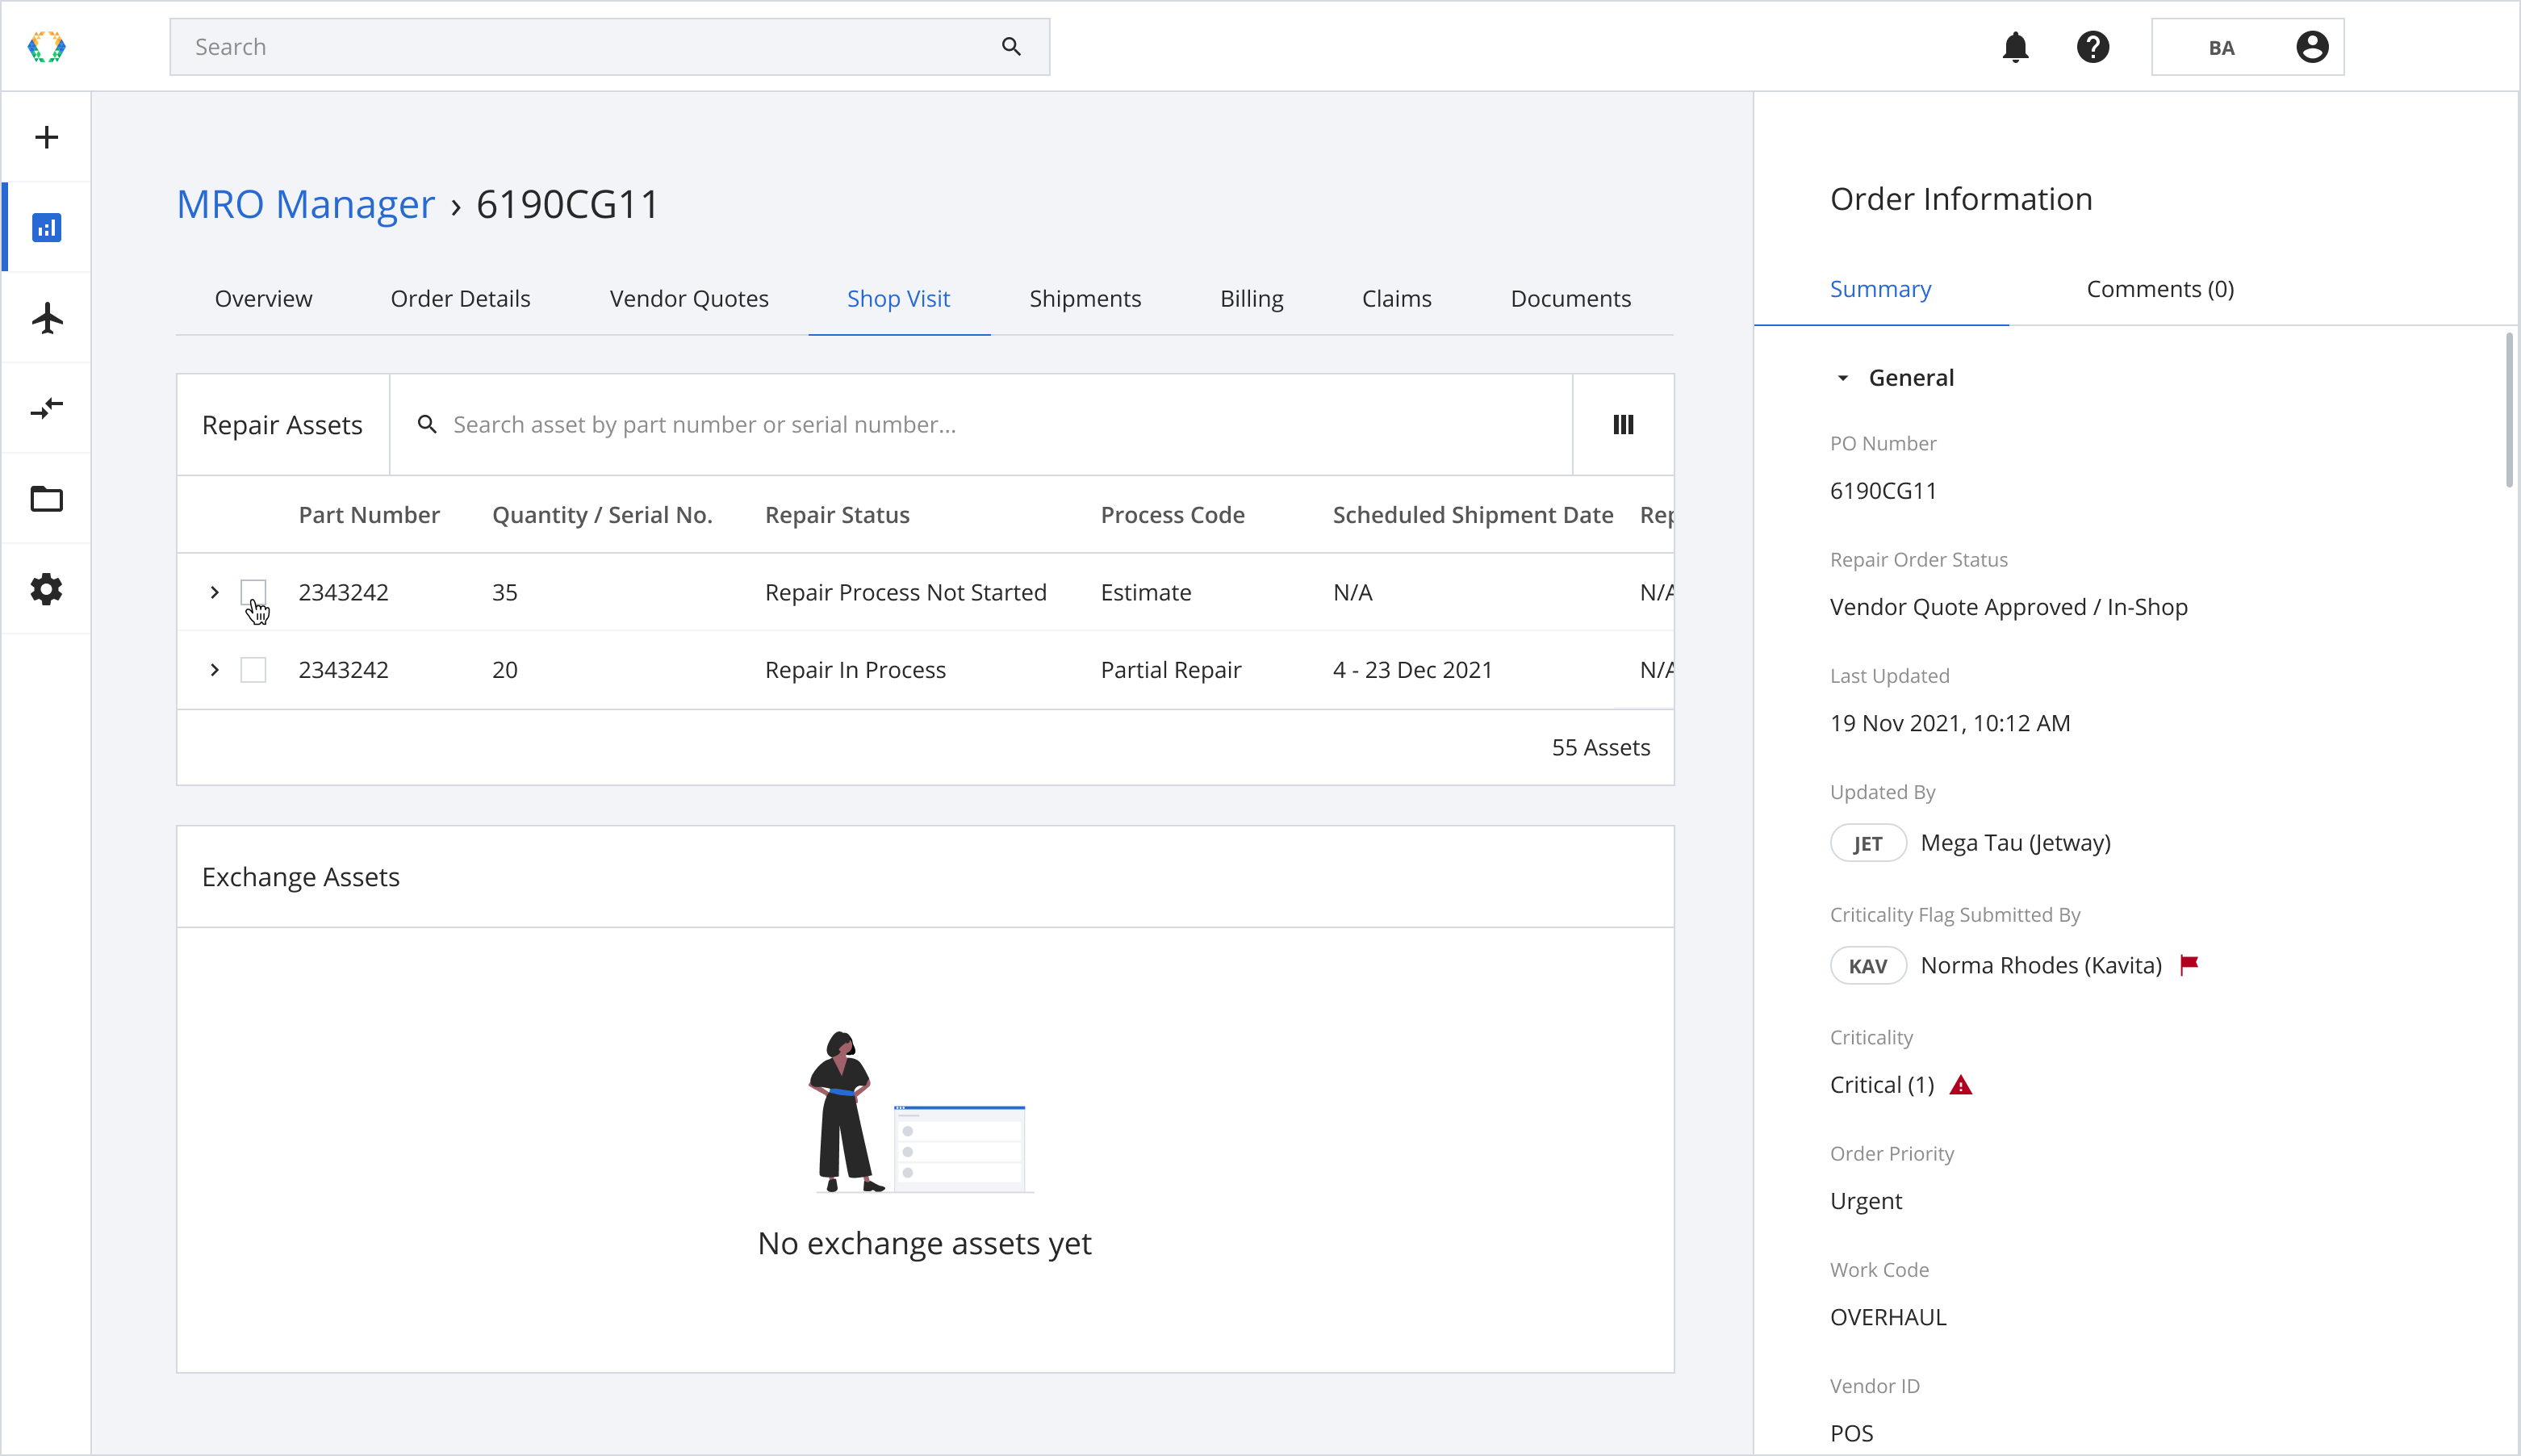
Task: Open the Comments (0) tab
Action: [x=2159, y=289]
